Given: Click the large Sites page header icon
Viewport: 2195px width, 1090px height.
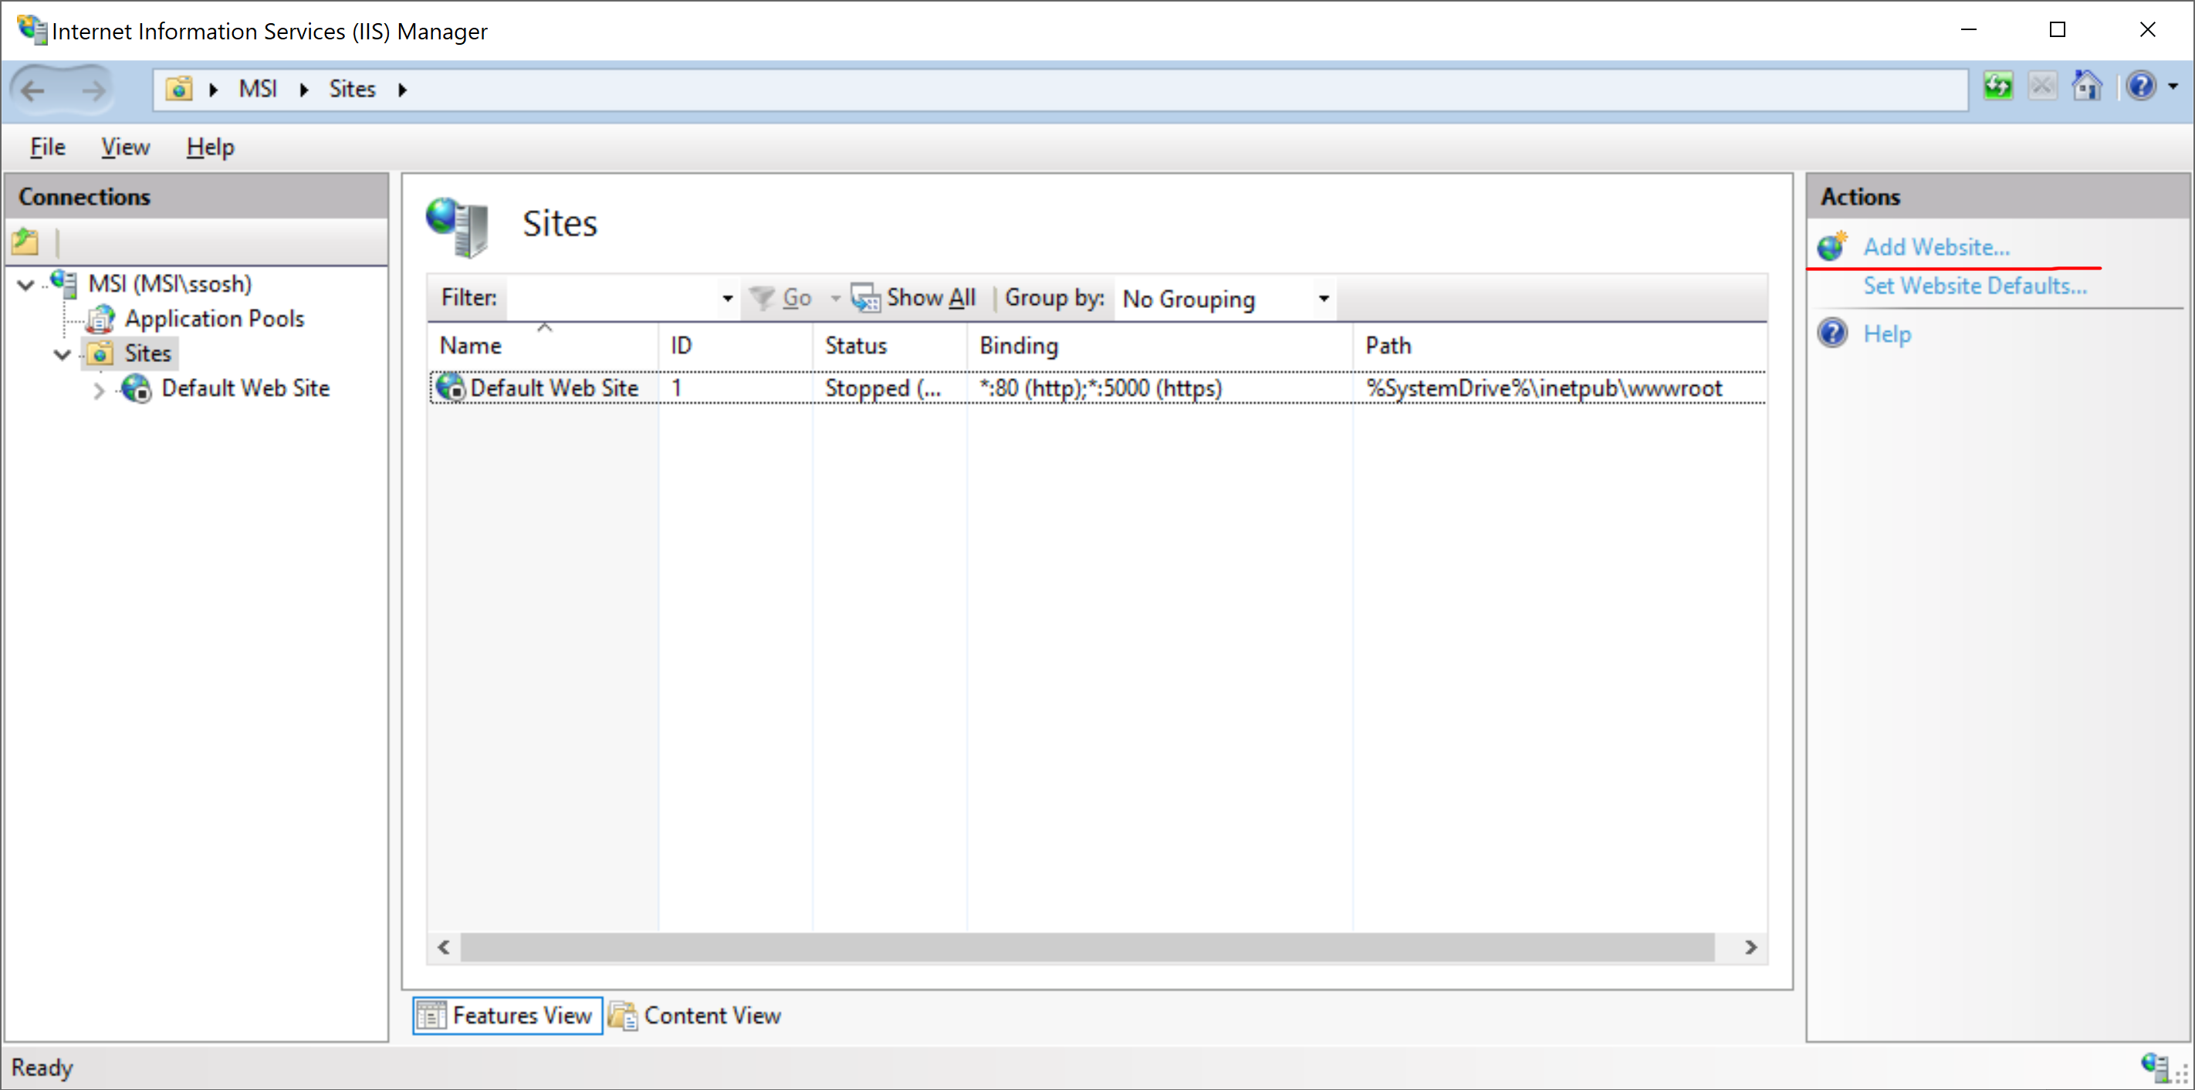Looking at the screenshot, I should click(x=458, y=226).
